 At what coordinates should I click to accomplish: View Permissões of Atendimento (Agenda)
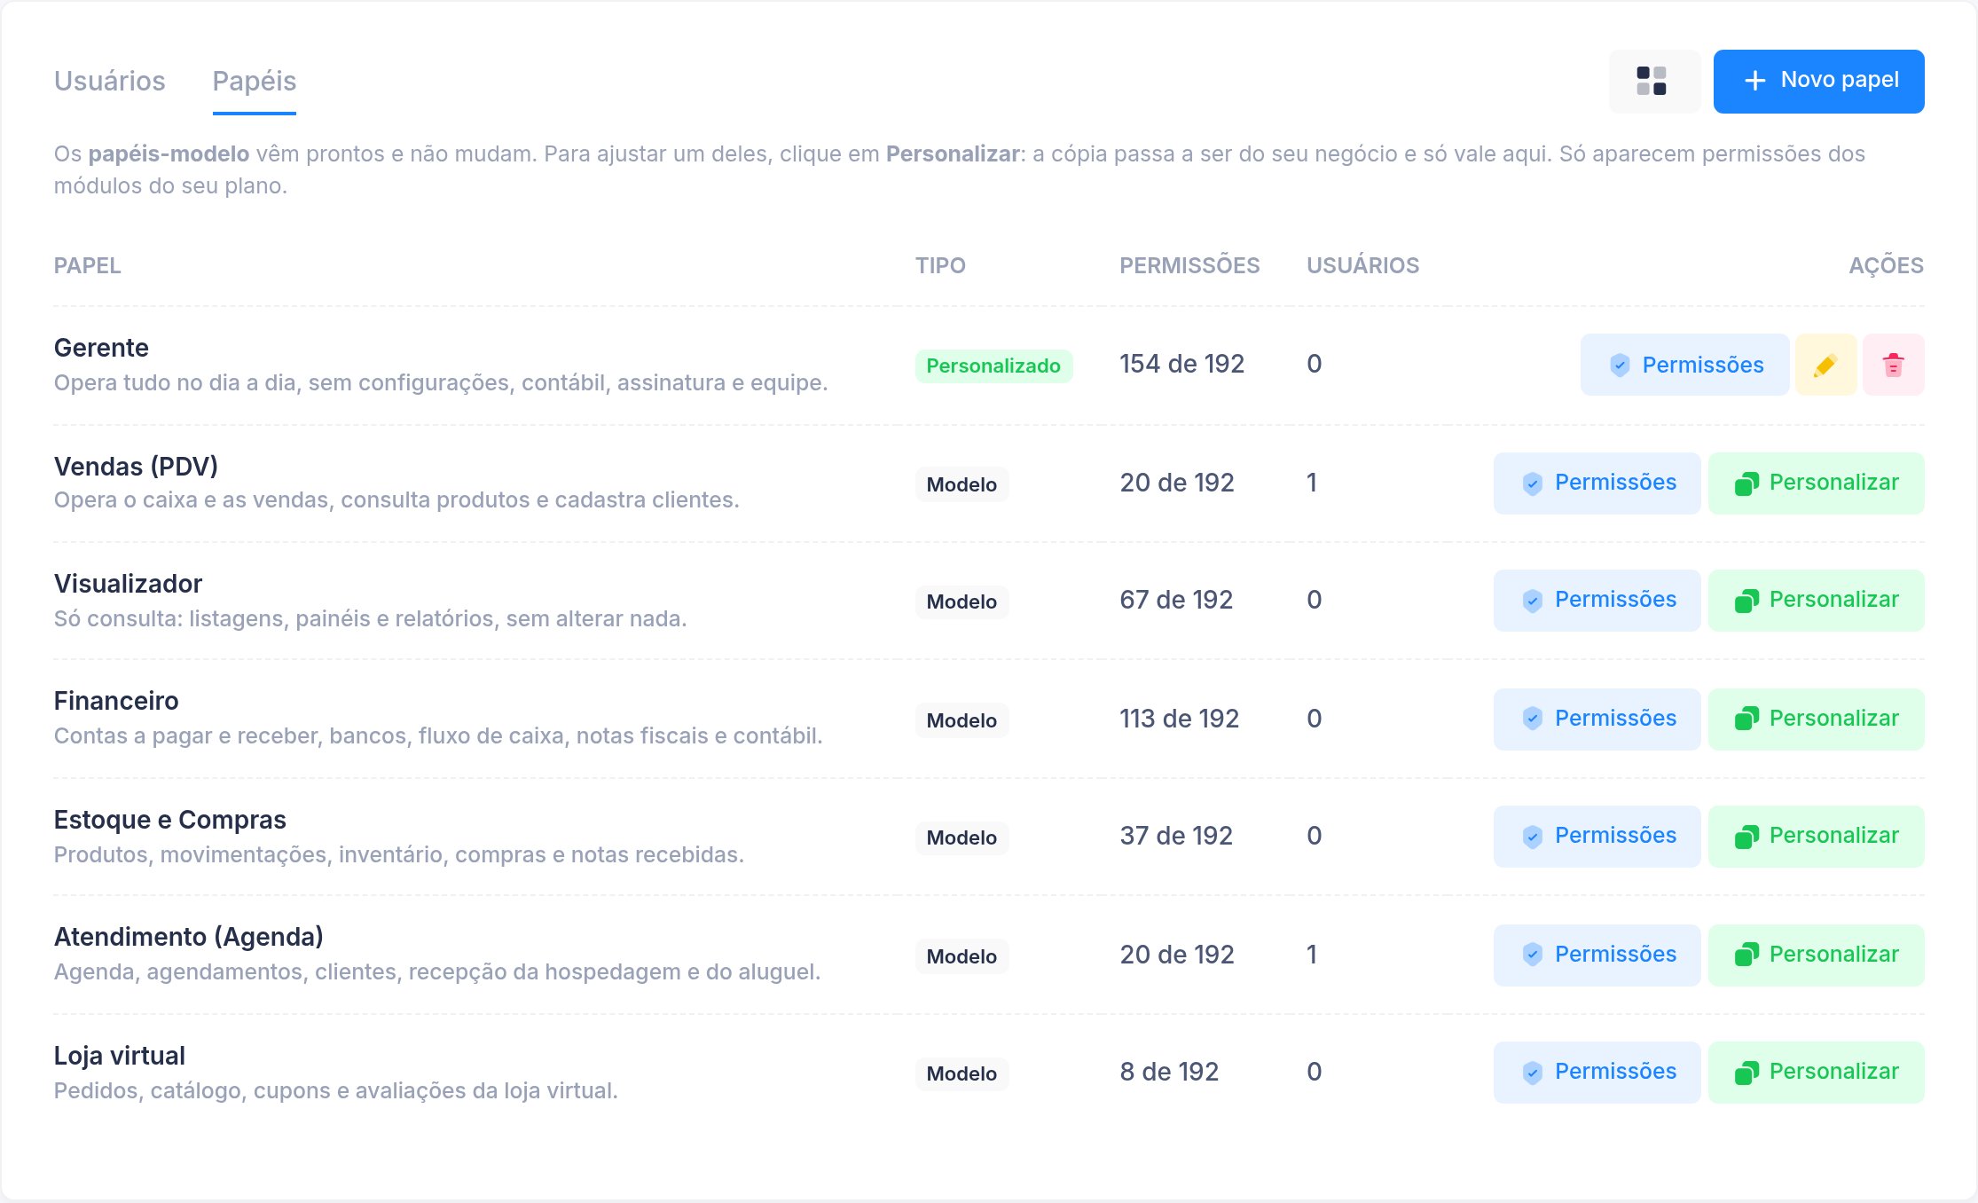pos(1597,955)
